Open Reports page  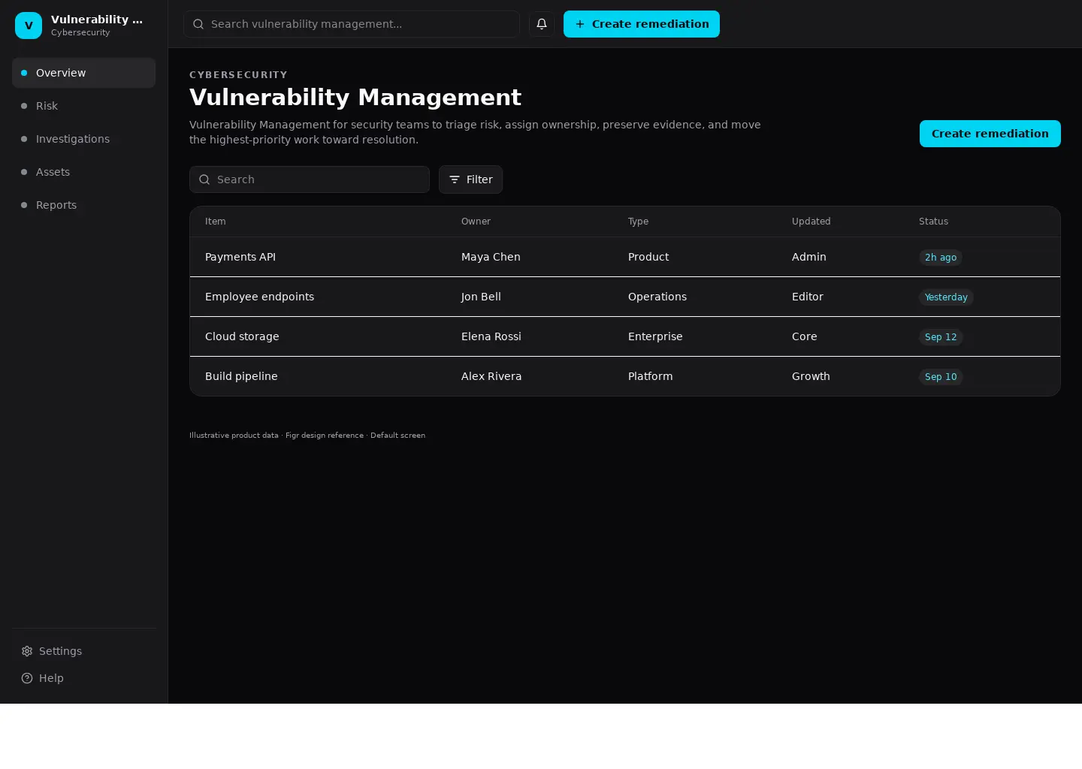pyautogui.click(x=83, y=205)
